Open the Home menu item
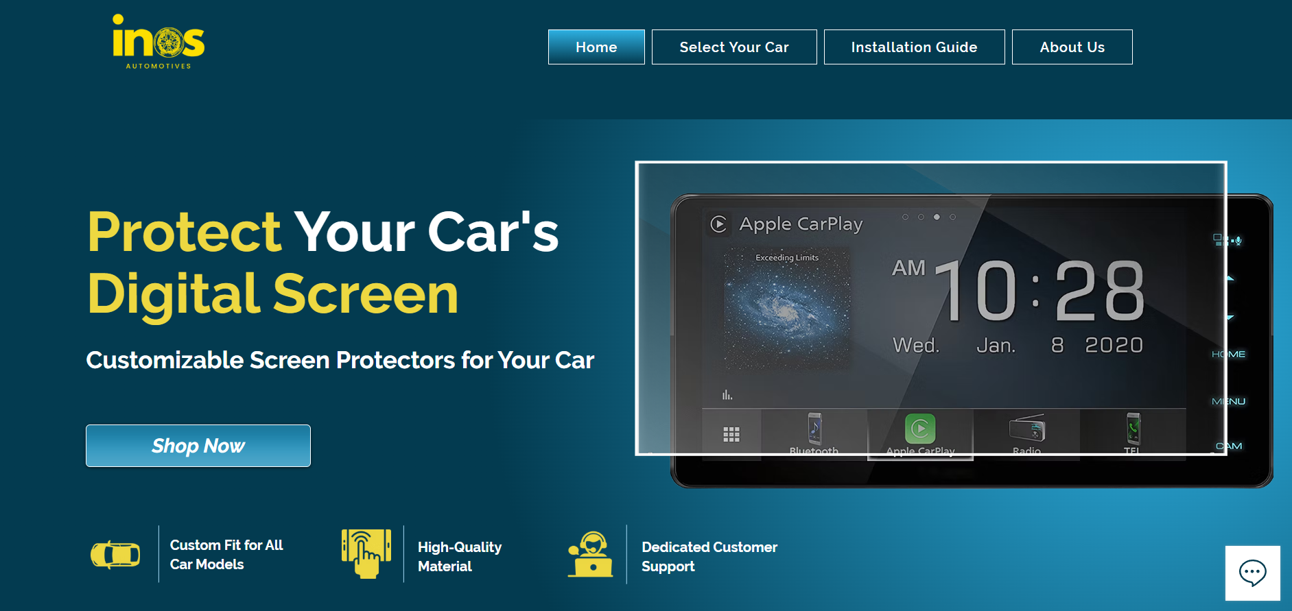 [x=596, y=47]
